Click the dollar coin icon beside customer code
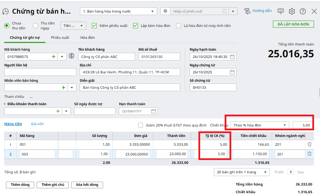Image resolution: width=320 pixels, height=196 pixels. click(x=72, y=56)
